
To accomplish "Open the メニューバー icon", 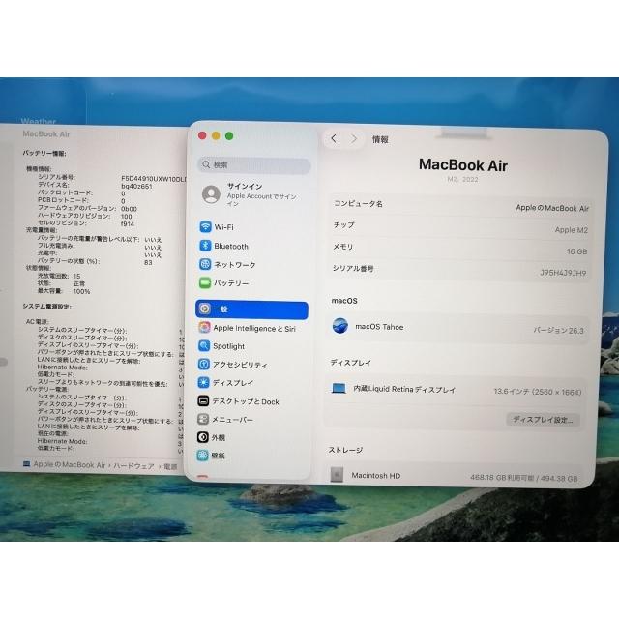I will point(203,419).
